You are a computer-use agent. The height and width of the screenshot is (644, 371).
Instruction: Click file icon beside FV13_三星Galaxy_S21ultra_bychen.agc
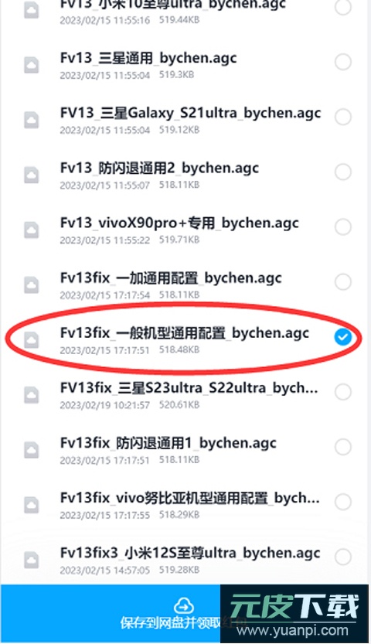pyautogui.click(x=31, y=120)
